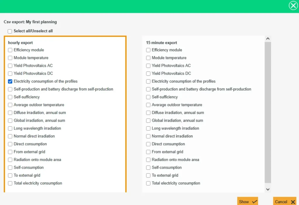Close the CSV export dialog

[x=293, y=6]
